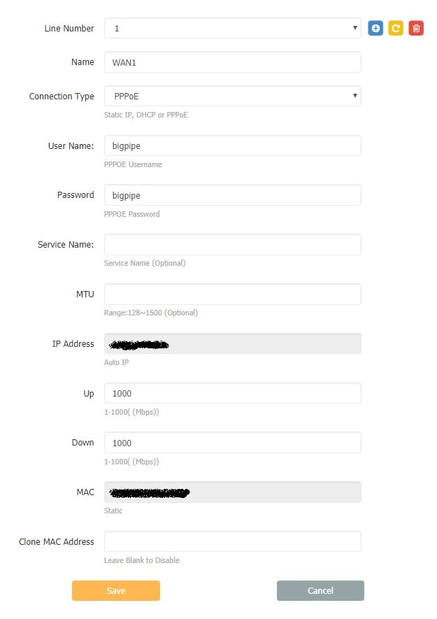
Task: Click the blue add line icon
Action: 375,29
